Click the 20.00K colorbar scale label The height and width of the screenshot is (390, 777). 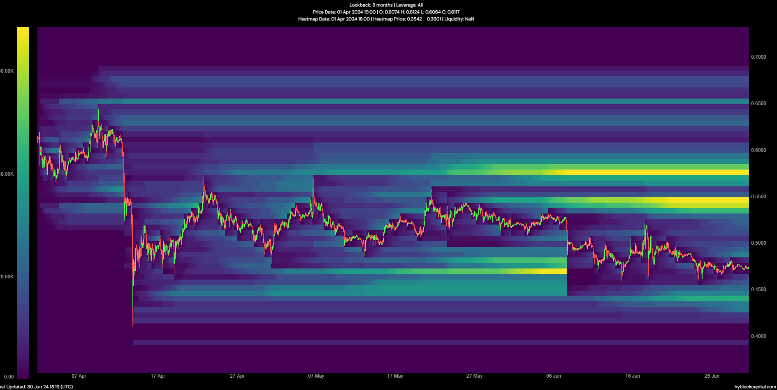7,277
